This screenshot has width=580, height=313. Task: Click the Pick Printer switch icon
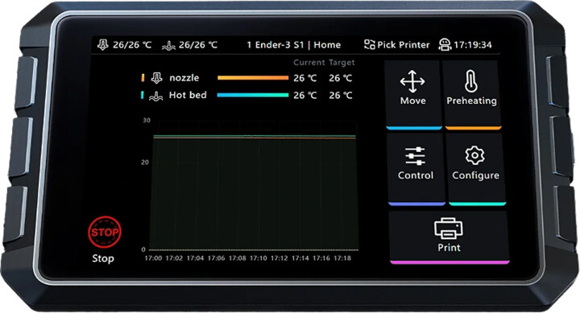[x=369, y=45]
